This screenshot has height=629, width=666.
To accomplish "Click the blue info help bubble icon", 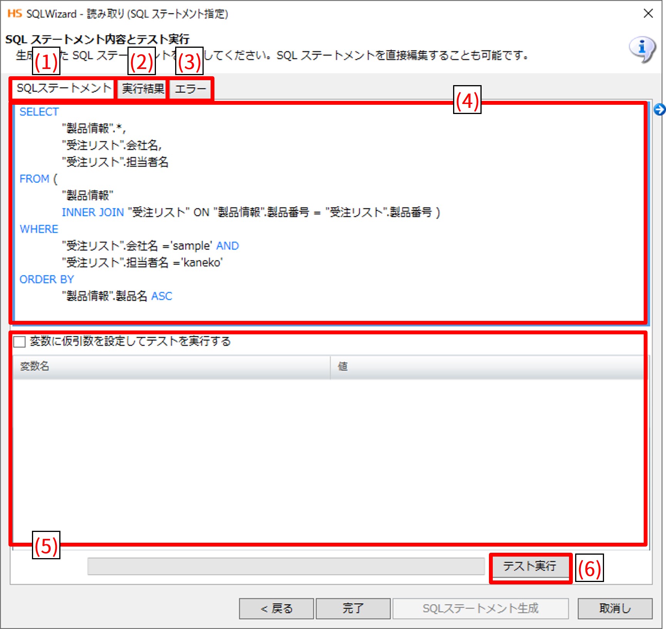I will (642, 49).
